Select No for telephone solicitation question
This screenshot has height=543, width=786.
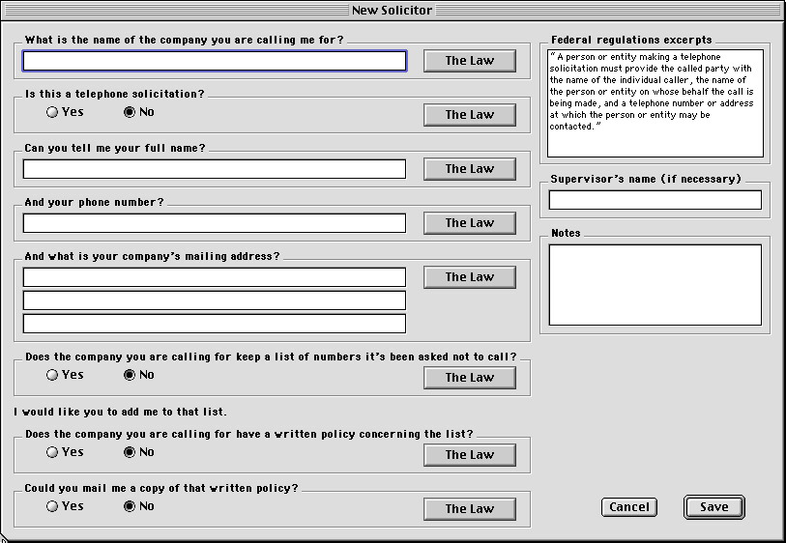[130, 112]
